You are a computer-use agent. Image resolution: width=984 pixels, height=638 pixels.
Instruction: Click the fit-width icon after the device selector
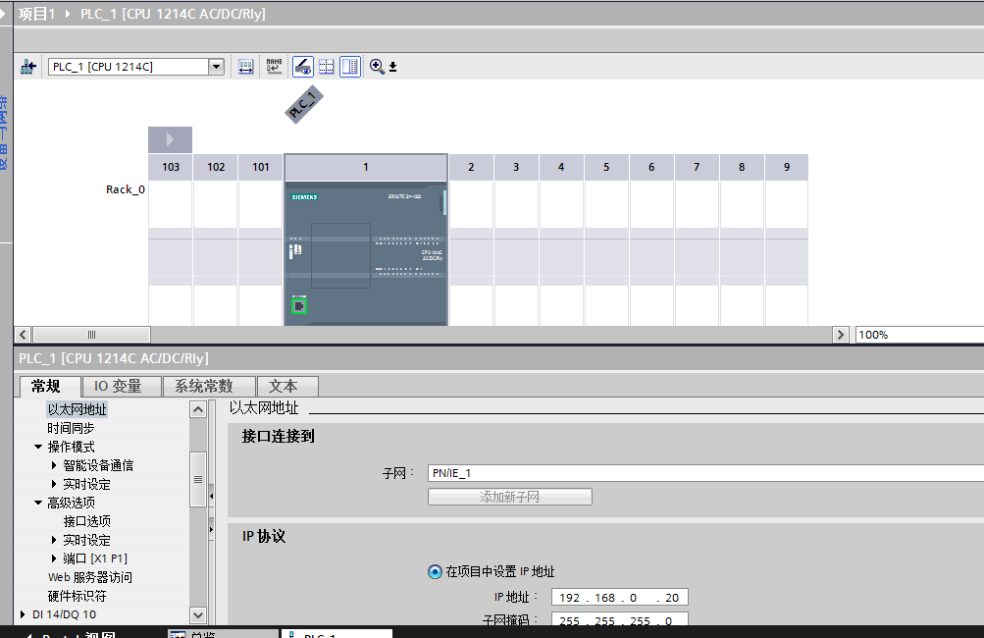[245, 67]
